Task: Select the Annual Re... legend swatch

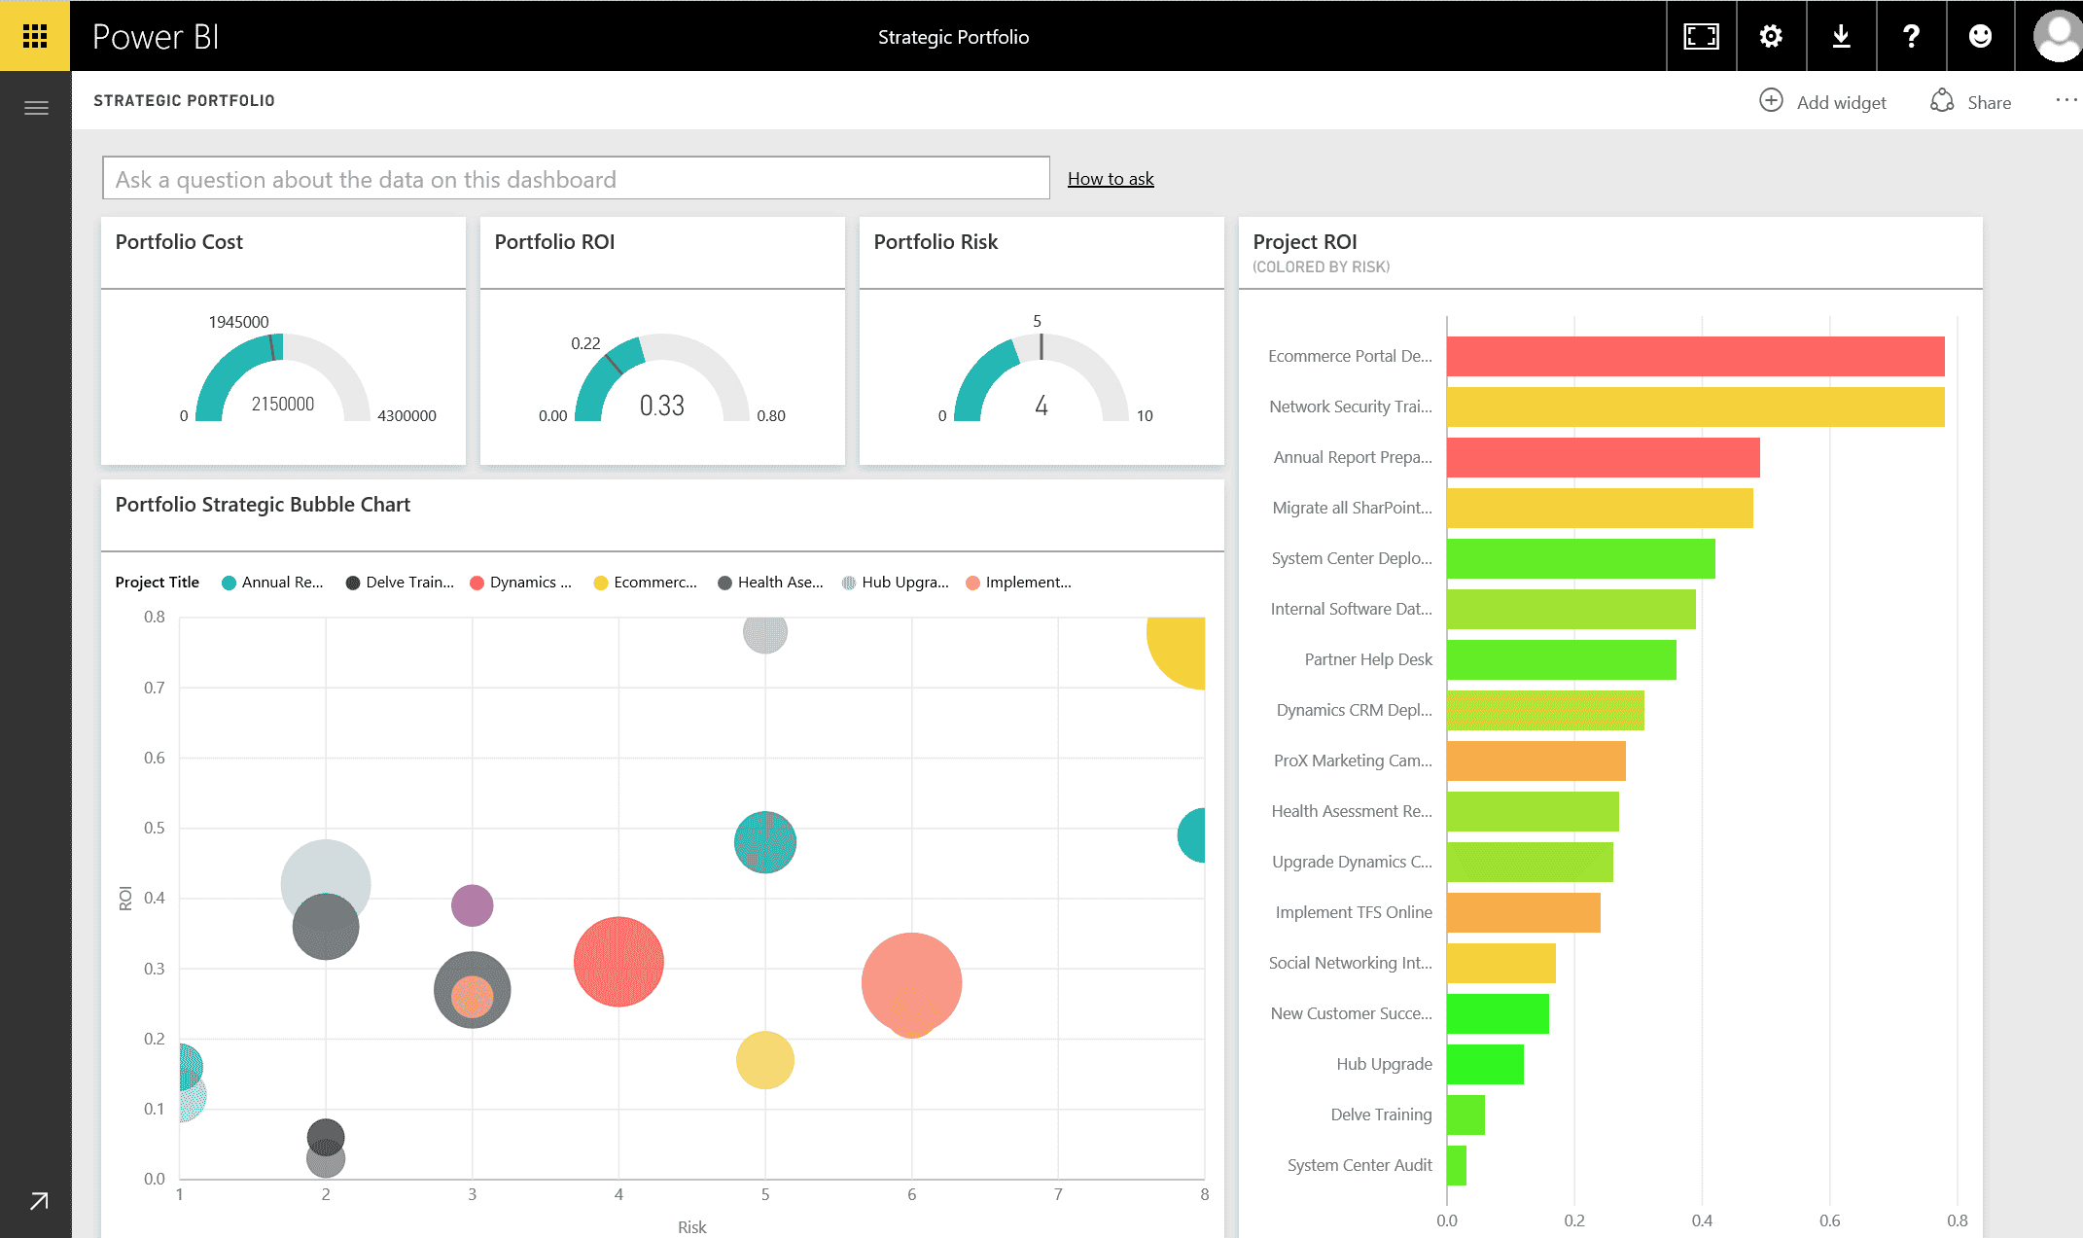Action: tap(229, 583)
